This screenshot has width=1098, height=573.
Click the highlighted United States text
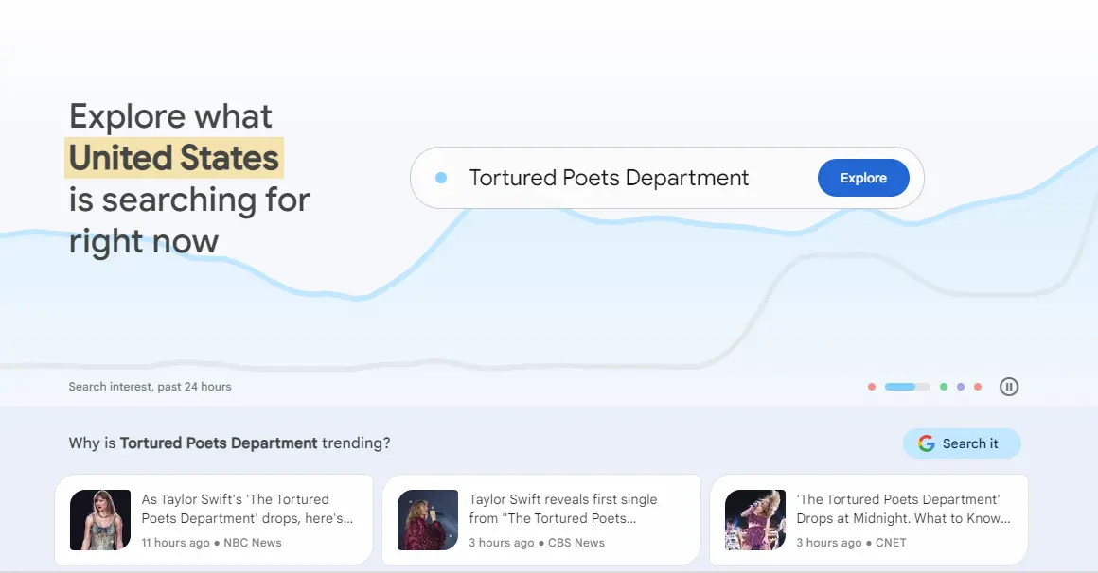tap(173, 158)
